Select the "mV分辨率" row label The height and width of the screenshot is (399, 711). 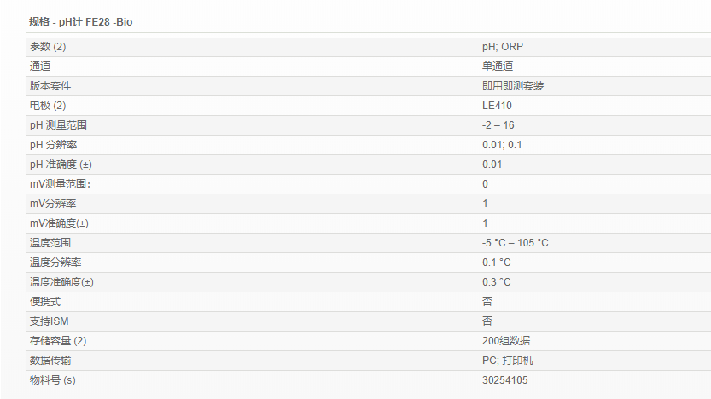coord(53,204)
